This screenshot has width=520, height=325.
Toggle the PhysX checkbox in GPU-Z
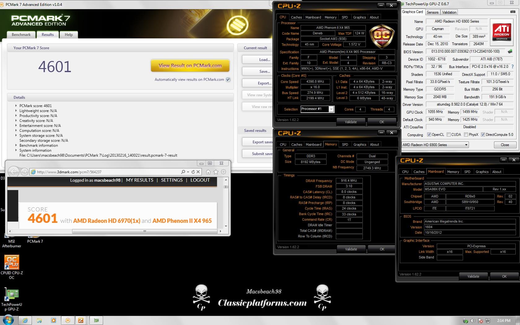pos(466,135)
